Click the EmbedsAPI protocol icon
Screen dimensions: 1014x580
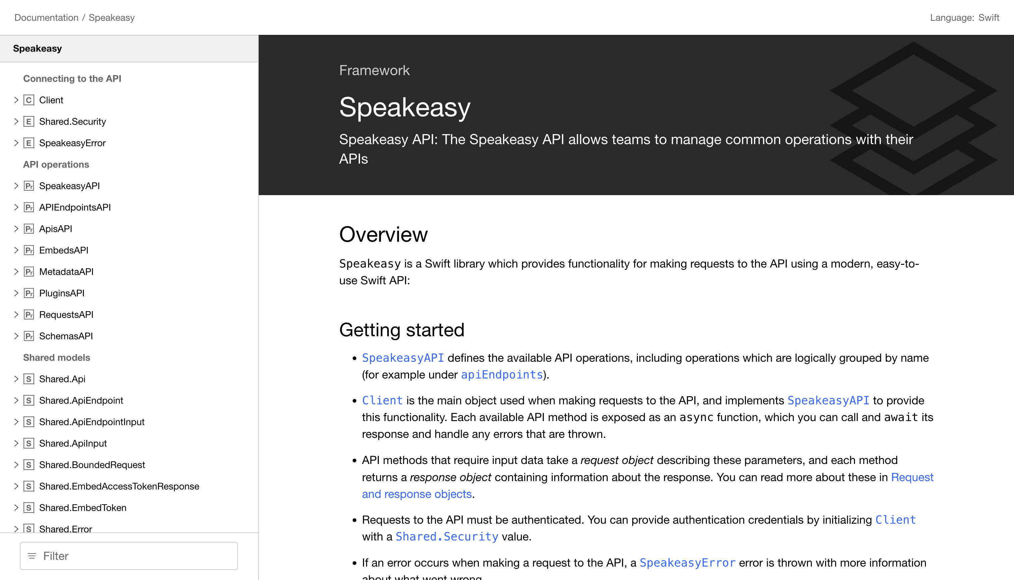[x=28, y=250]
